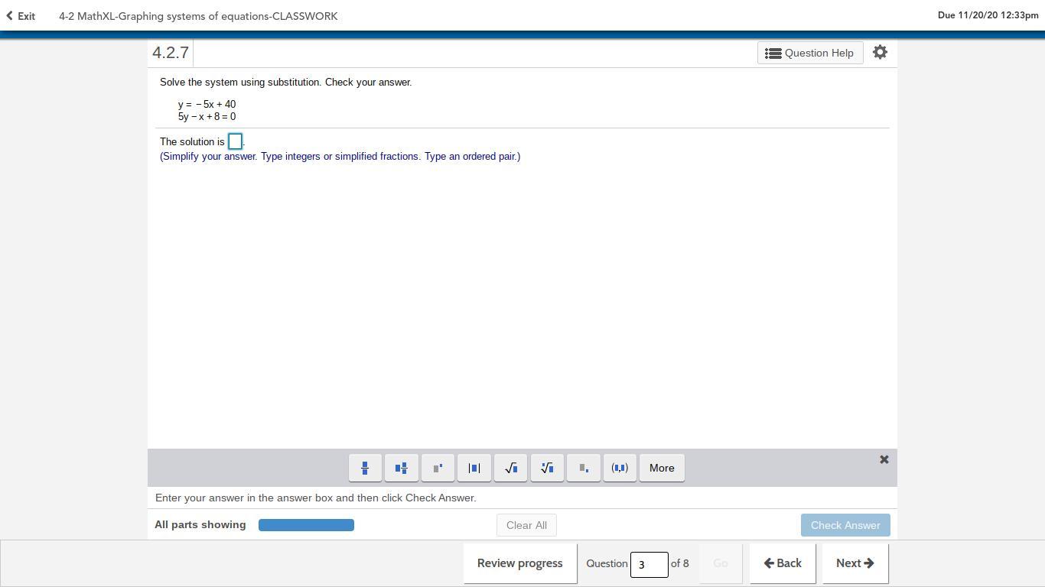
Task: Click the 'Simplify your answer' hint text
Action: 340,156
